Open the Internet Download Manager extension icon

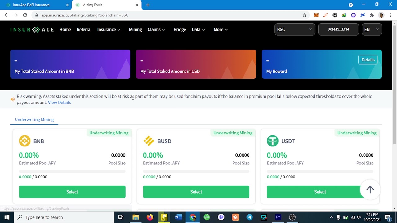click(x=344, y=15)
